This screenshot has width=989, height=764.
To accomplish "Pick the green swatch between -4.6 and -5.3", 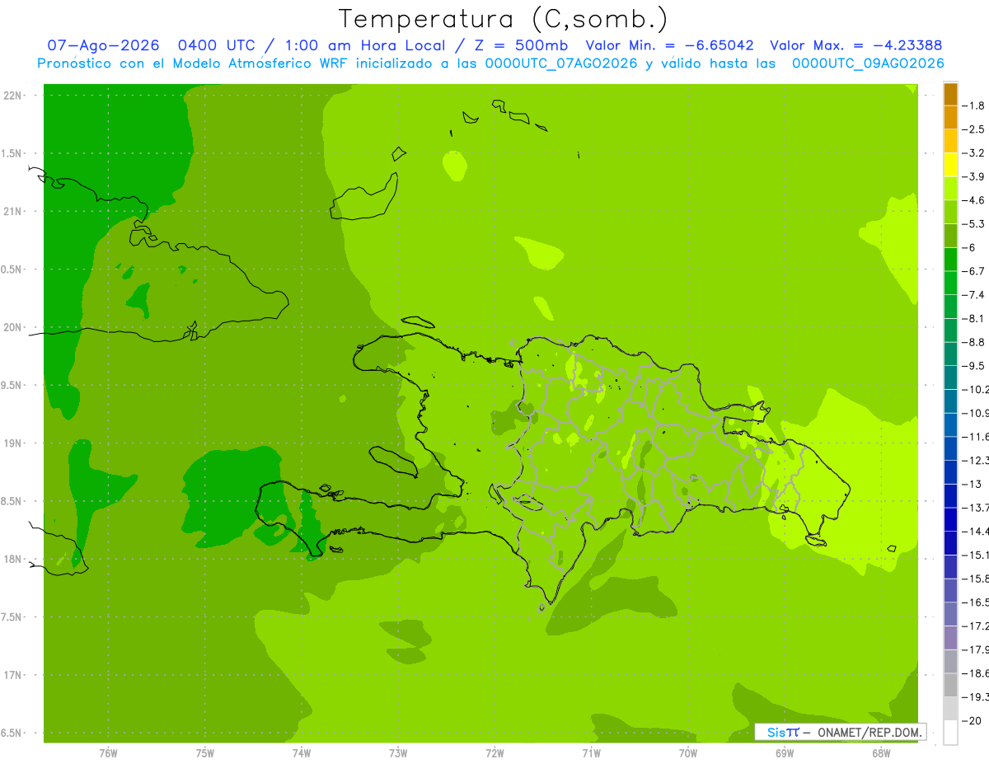I will (950, 212).
